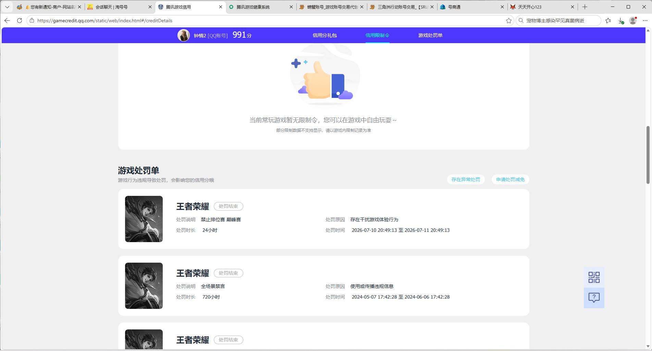Click the browser back arrow

tap(7, 21)
